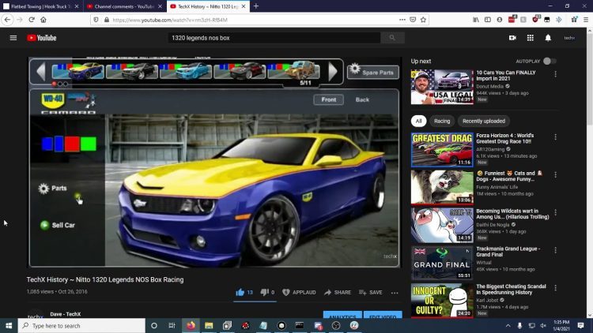Click the YouTube search magnifier button

[x=392, y=38]
